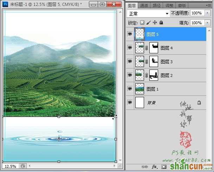Select 图层 1 thumbnail
This screenshot has width=214, height=172.
[x=140, y=89]
